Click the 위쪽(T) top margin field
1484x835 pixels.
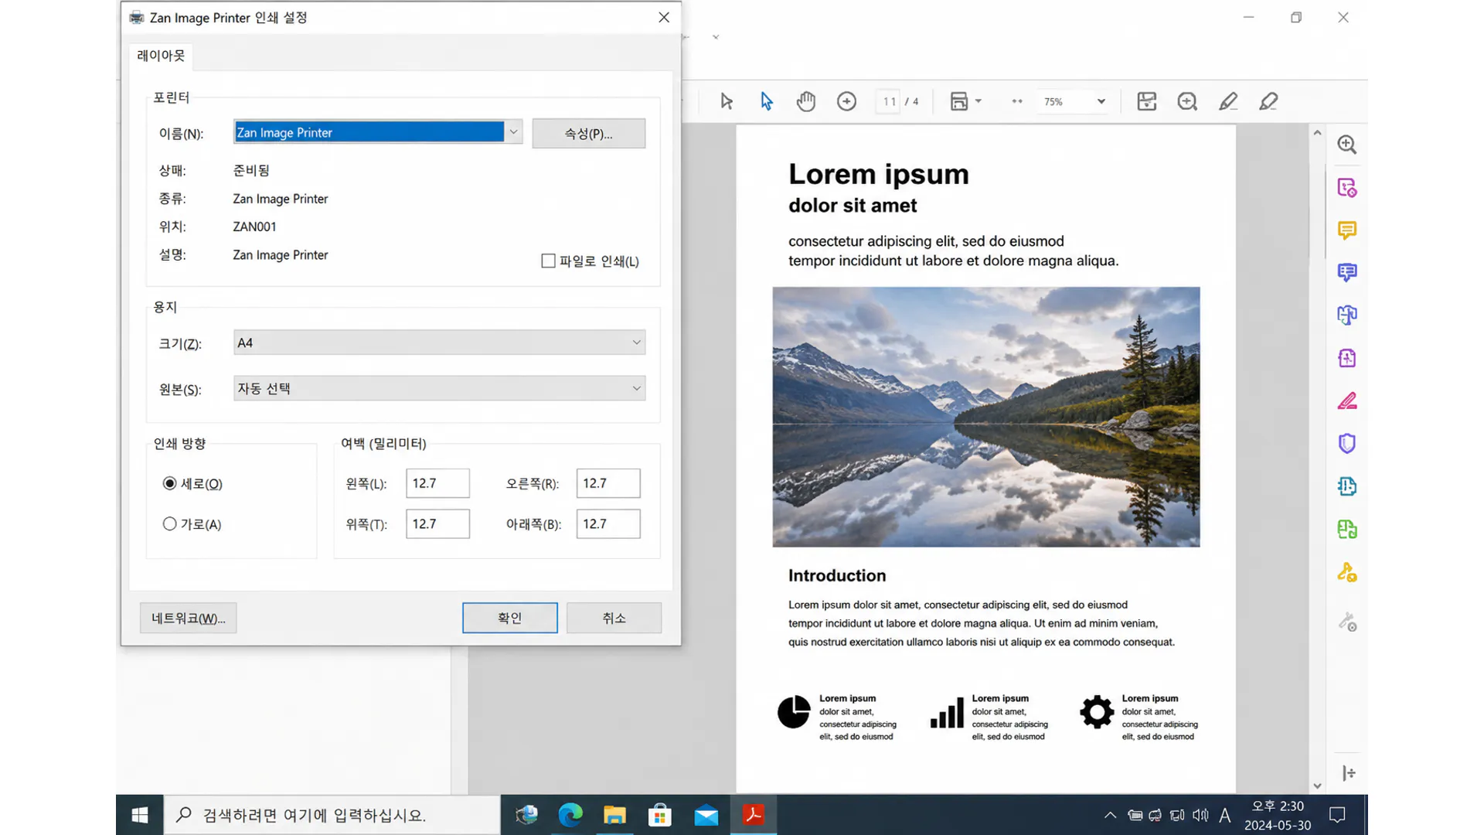click(437, 524)
